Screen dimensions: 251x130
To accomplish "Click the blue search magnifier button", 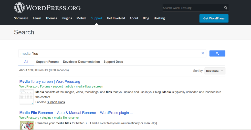I will coord(217,54).
